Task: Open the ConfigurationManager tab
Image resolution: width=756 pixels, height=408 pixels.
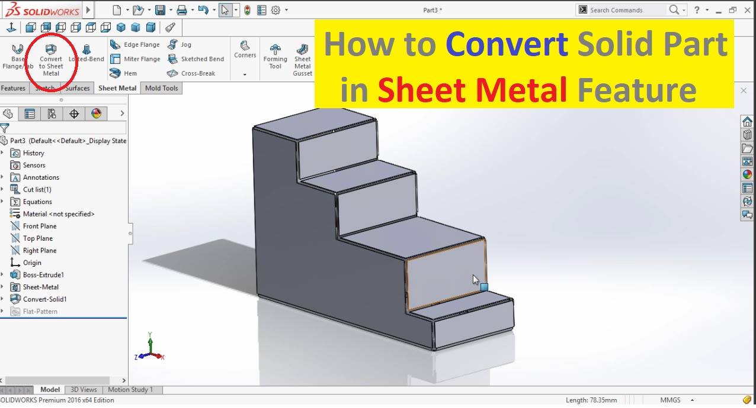Action: point(52,114)
